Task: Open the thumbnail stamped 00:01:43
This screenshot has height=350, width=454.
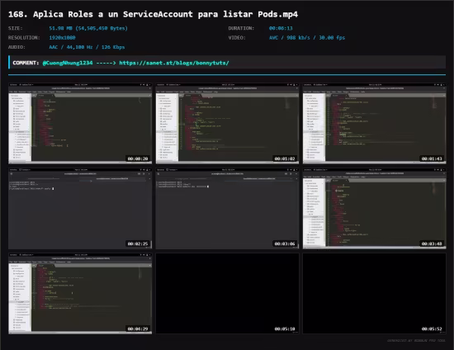Action: click(x=375, y=124)
